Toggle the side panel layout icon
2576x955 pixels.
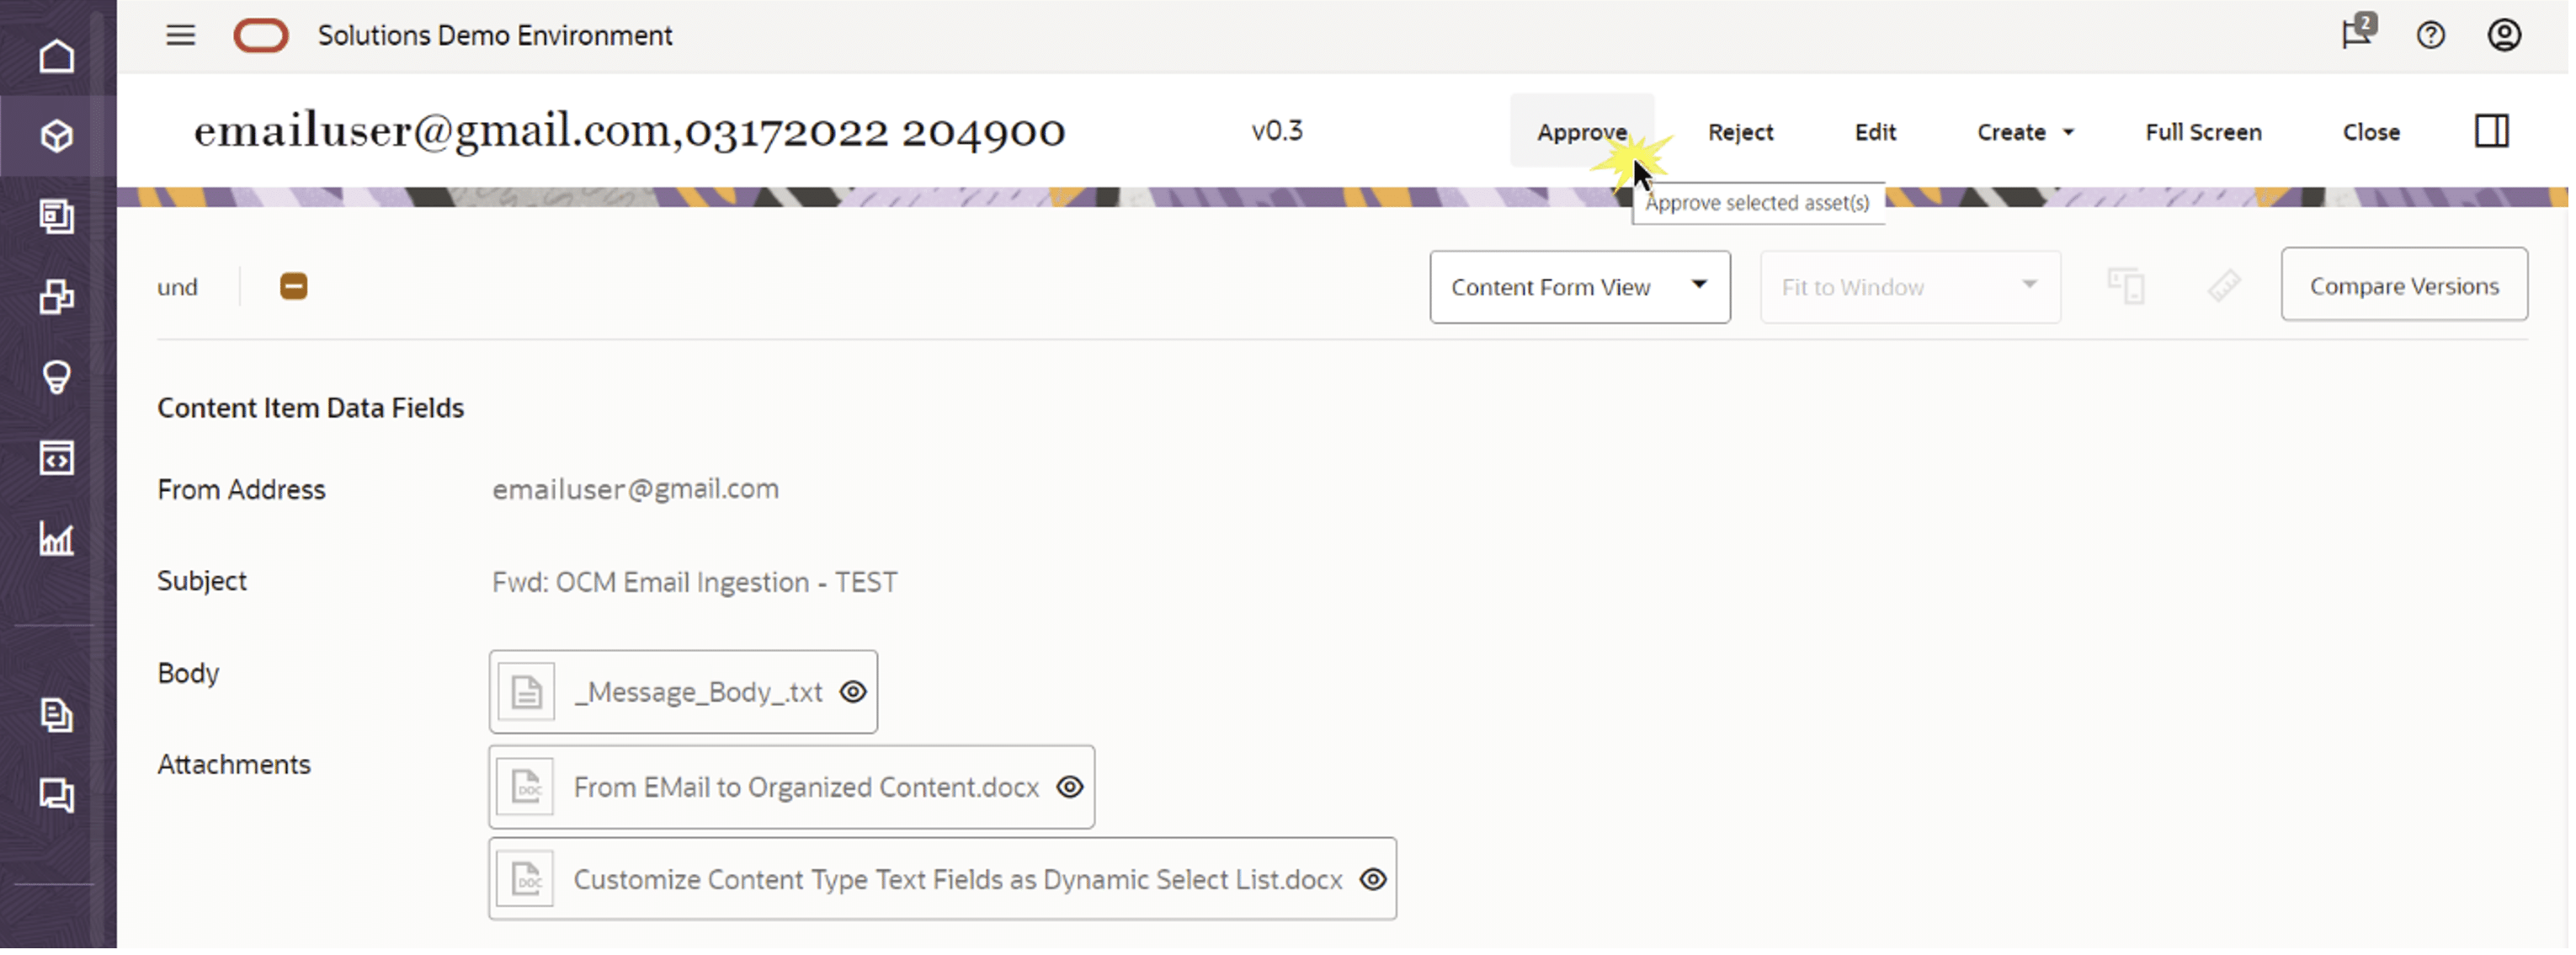click(2492, 131)
